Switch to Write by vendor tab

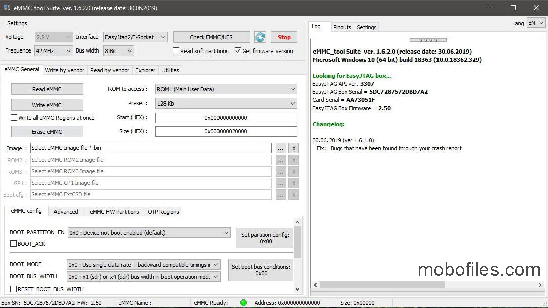point(65,70)
